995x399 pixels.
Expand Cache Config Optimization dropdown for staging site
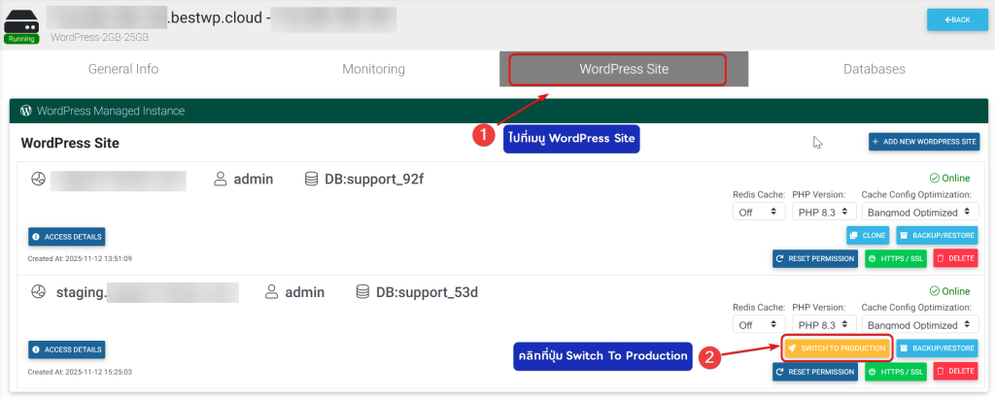(x=919, y=325)
